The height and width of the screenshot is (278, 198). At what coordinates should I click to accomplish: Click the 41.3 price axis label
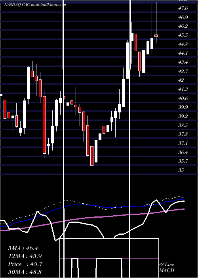click(183, 89)
